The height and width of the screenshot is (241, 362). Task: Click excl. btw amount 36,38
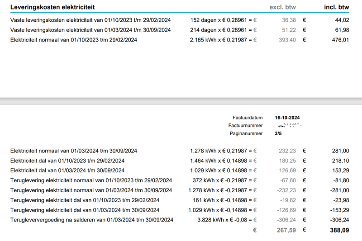pyautogui.click(x=289, y=20)
